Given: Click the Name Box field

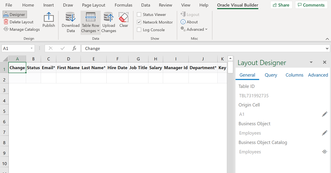Looking at the screenshot, I should pyautogui.click(x=15, y=49).
